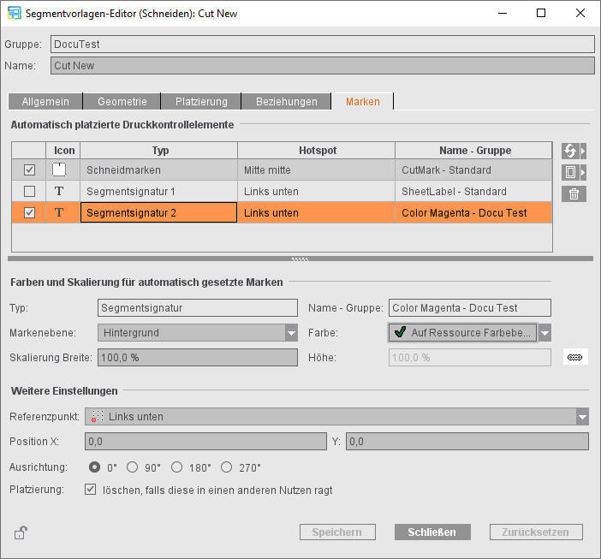Click the Name - Gruppe column header

point(473,150)
